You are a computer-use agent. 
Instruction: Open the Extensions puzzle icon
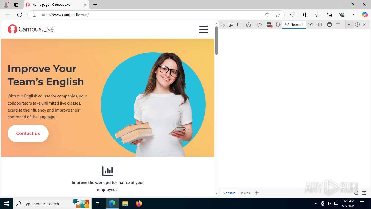click(292, 15)
